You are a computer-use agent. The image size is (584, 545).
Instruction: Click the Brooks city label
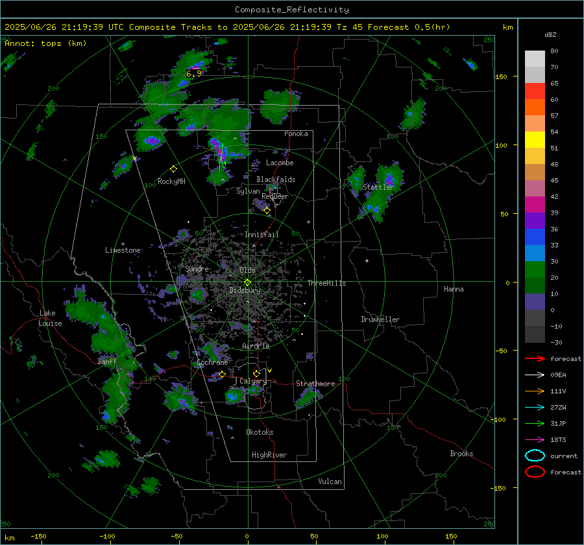(x=461, y=454)
